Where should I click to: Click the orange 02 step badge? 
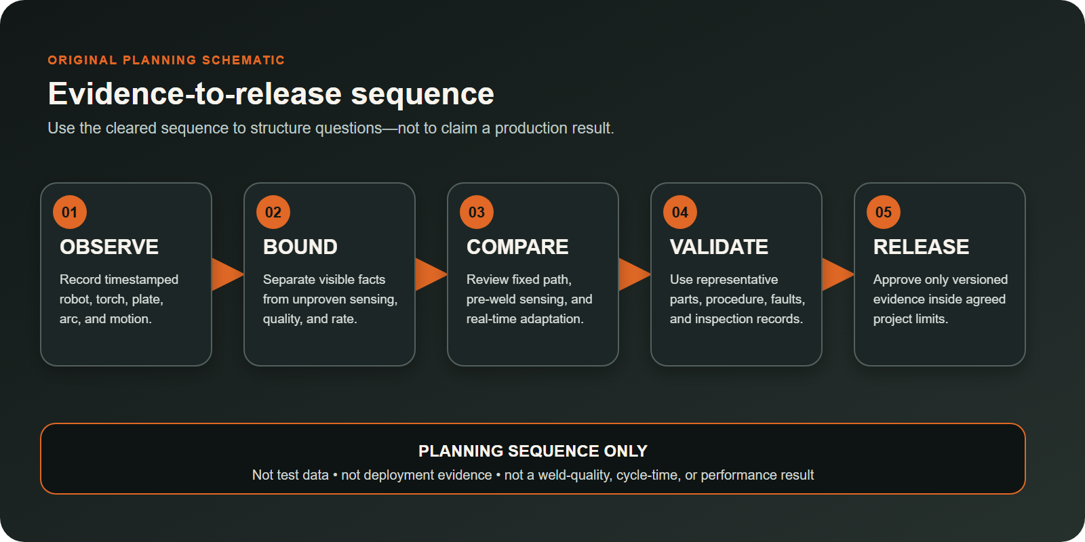coord(273,212)
